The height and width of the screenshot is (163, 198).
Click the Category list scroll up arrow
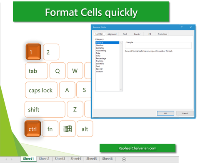pos(121,43)
